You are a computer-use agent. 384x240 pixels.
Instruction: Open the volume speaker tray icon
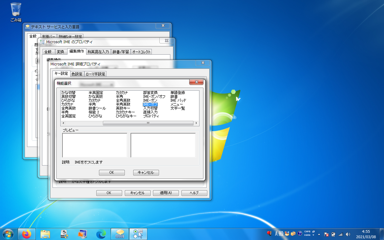coord(348,234)
